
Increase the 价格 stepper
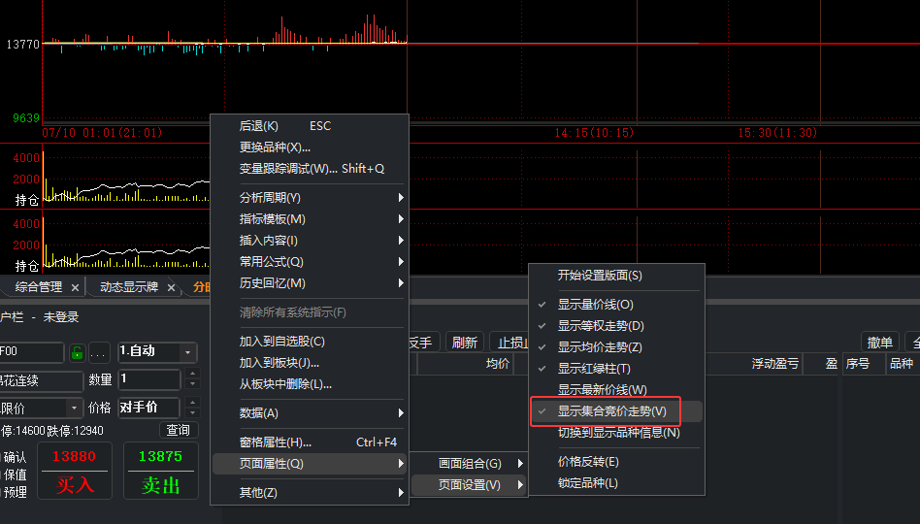(192, 402)
